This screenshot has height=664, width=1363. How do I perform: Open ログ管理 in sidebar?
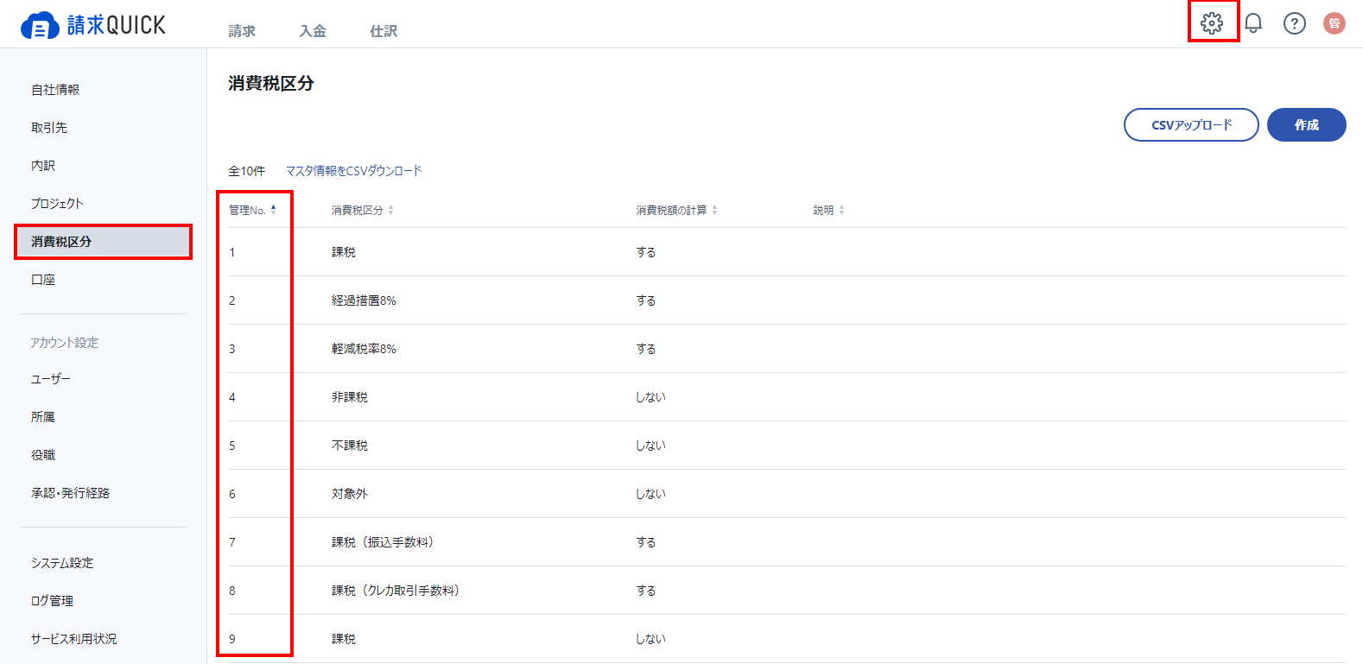(52, 601)
